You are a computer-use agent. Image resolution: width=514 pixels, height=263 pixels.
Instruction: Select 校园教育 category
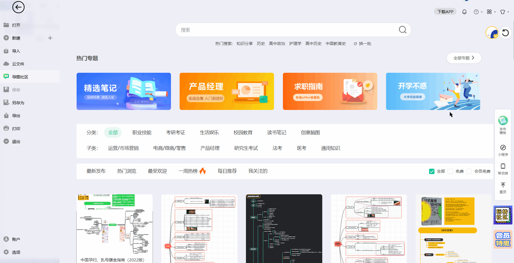pos(243,133)
